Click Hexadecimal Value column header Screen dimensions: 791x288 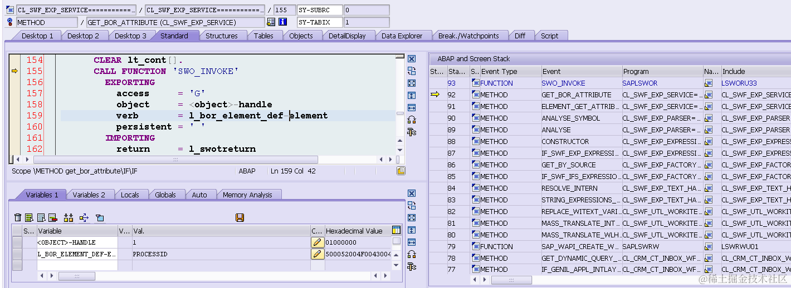357,231
